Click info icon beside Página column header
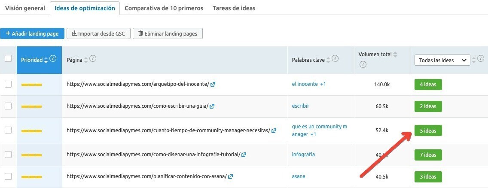 [92, 59]
